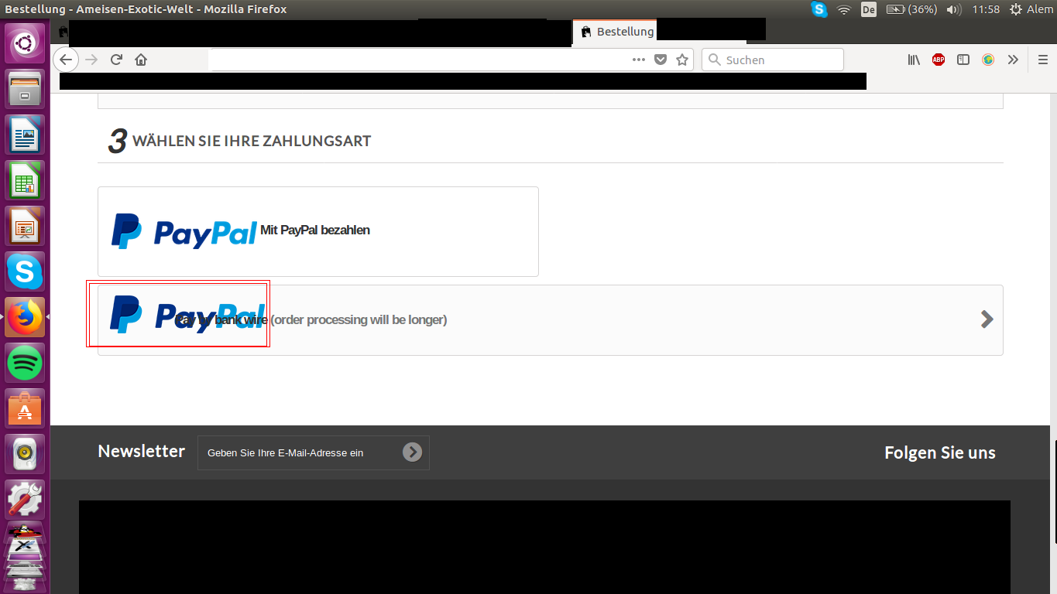
Task: Save this page to Pocket
Action: (x=661, y=60)
